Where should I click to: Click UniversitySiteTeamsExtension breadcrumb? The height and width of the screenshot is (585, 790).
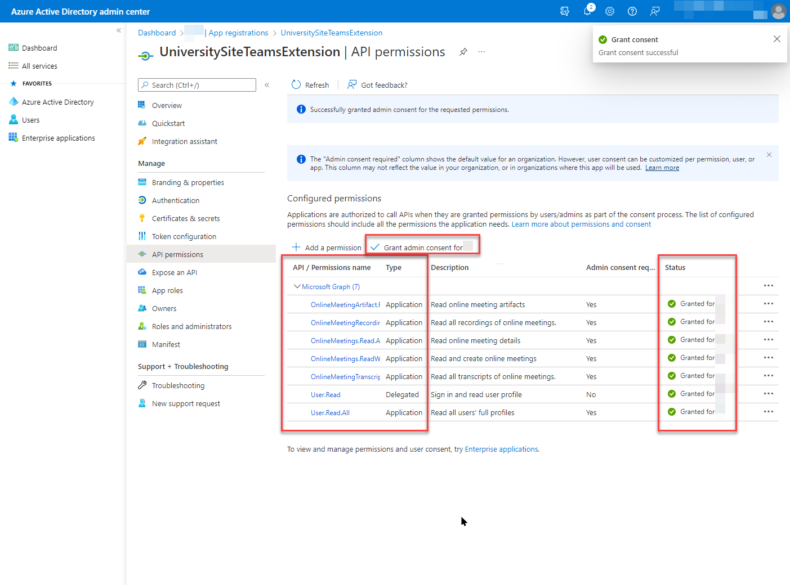pos(332,33)
